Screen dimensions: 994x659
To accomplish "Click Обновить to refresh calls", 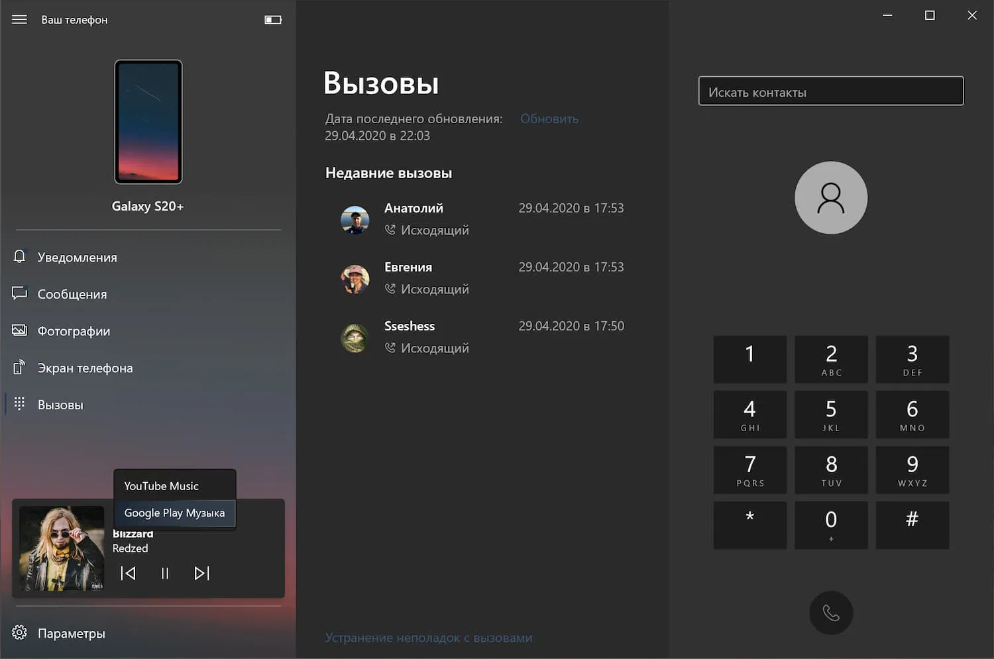I will (549, 119).
